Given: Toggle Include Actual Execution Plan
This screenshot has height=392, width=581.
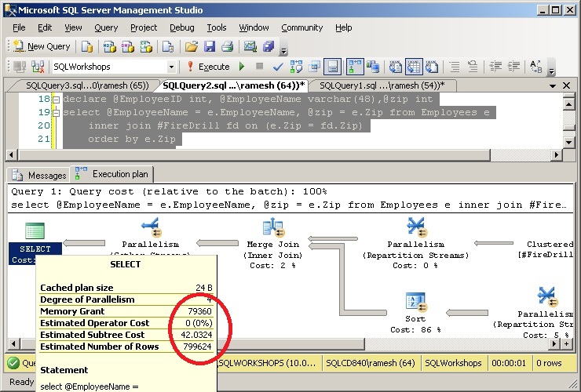Looking at the screenshot, I should pyautogui.click(x=355, y=67).
